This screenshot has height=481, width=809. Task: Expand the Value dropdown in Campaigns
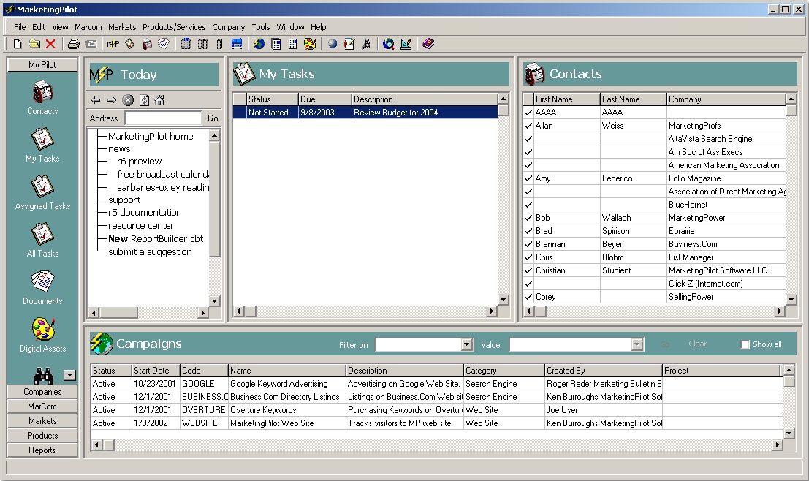637,345
